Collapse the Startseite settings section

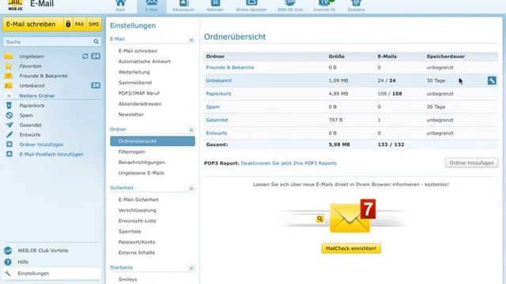pyautogui.click(x=191, y=268)
